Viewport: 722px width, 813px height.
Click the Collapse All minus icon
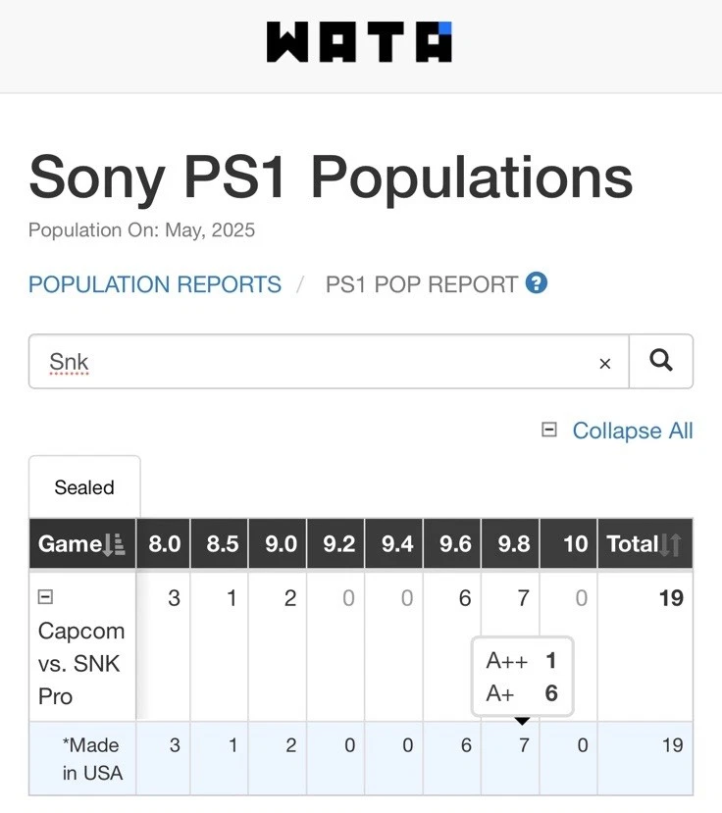tap(549, 430)
